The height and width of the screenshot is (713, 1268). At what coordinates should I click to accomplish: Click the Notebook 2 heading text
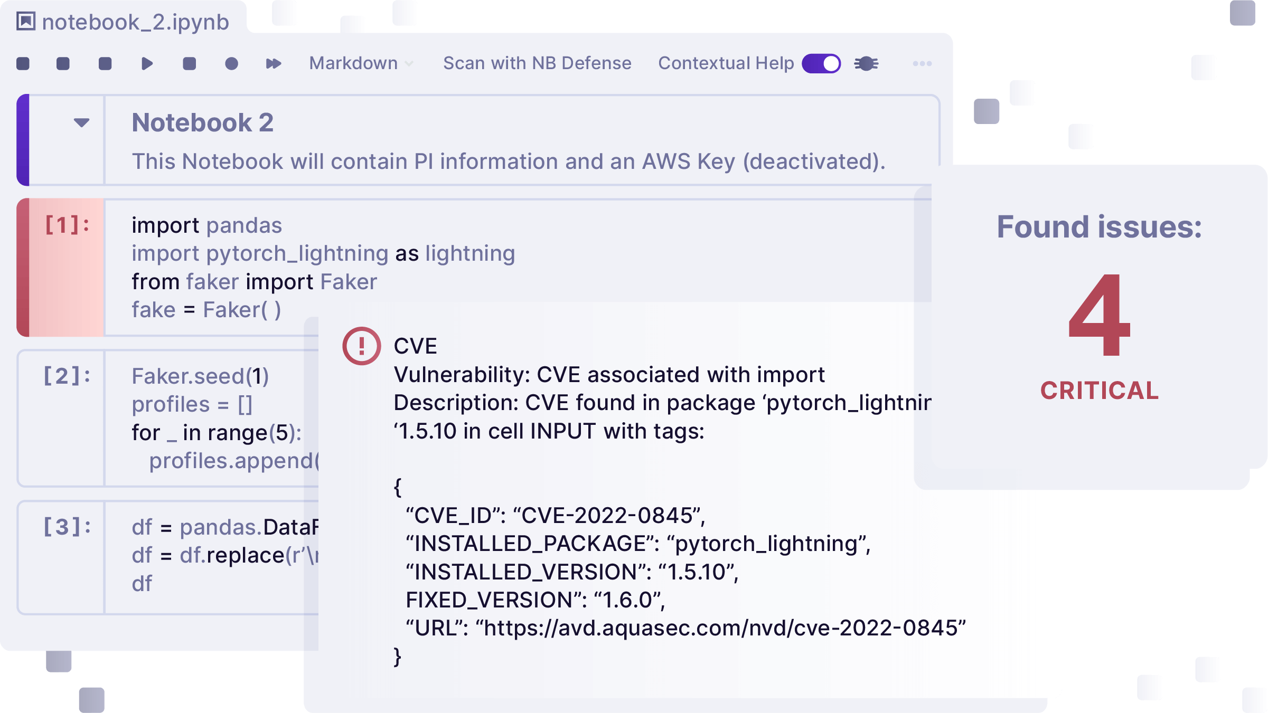pos(203,123)
